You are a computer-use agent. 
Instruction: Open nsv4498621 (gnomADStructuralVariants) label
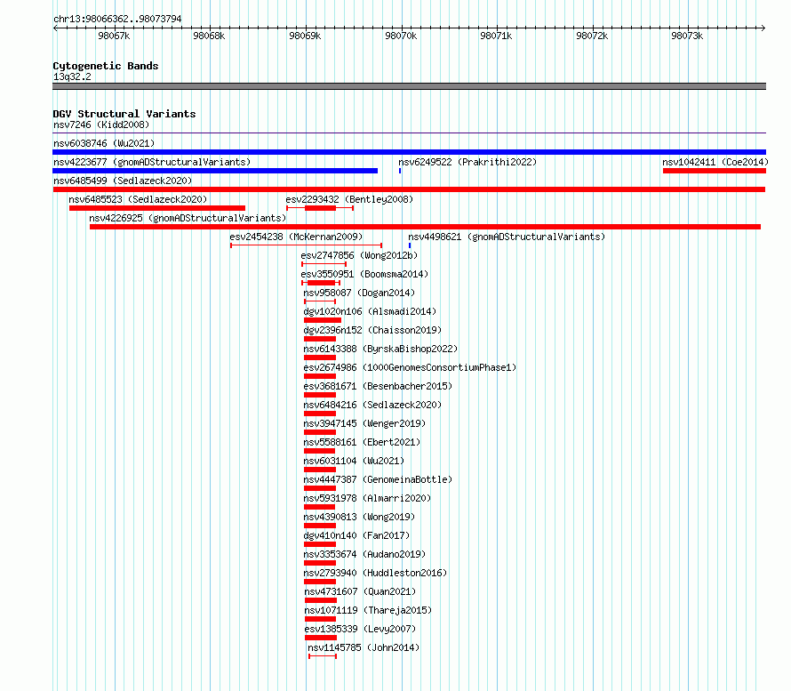507,237
